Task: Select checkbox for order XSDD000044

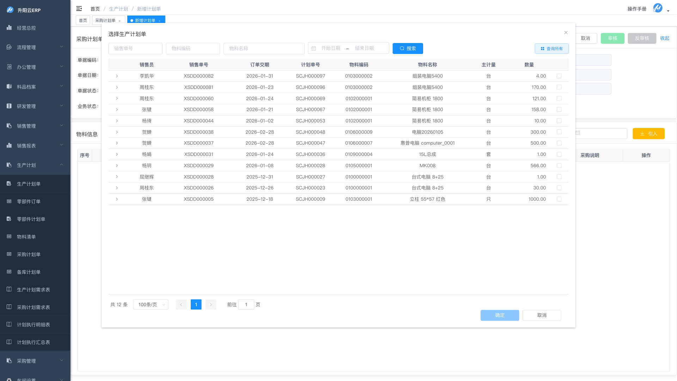Action: (559, 121)
